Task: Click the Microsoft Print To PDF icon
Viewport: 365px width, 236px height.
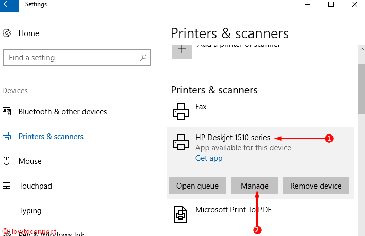Action: tap(180, 214)
